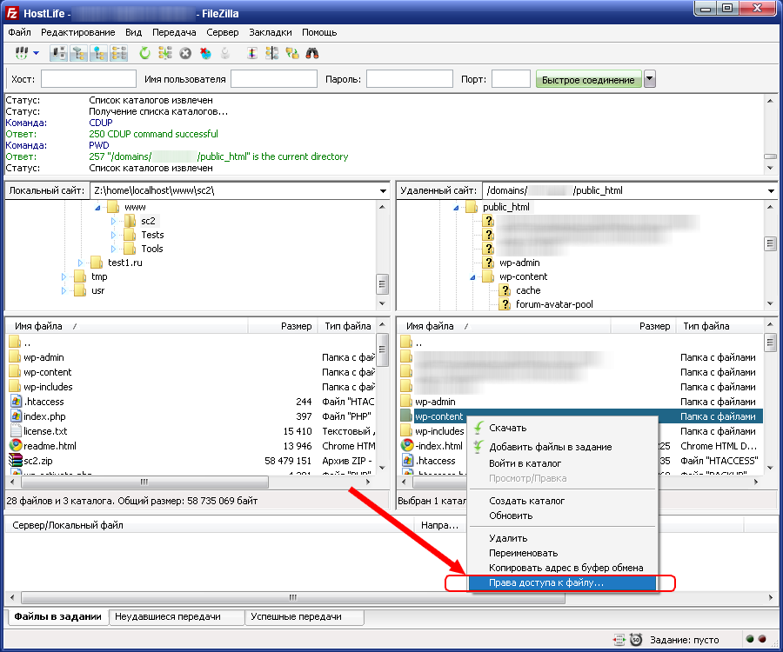This screenshot has width=783, height=652.
Task: Focus the Хост input field
Action: 89,79
